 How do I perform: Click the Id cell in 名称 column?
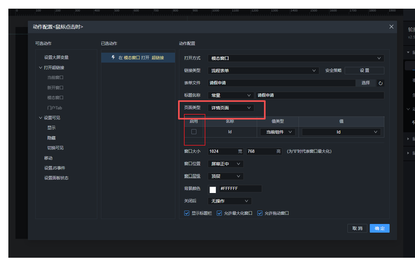230,132
